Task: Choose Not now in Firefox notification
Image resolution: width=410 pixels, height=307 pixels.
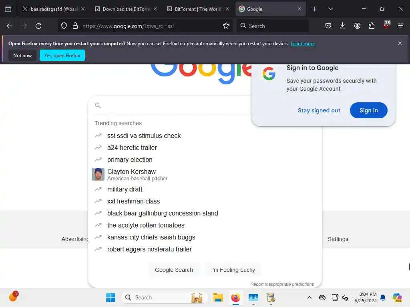Action: 22,55
